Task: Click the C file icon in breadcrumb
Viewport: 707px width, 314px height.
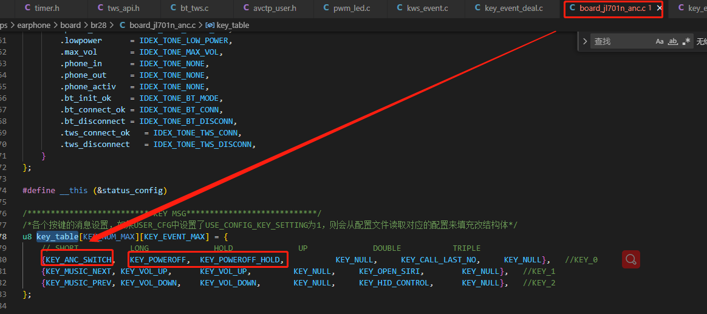Action: click(122, 26)
